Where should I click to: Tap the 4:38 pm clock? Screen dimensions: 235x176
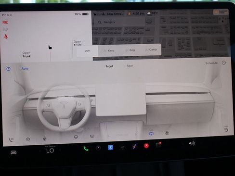coord(138,13)
